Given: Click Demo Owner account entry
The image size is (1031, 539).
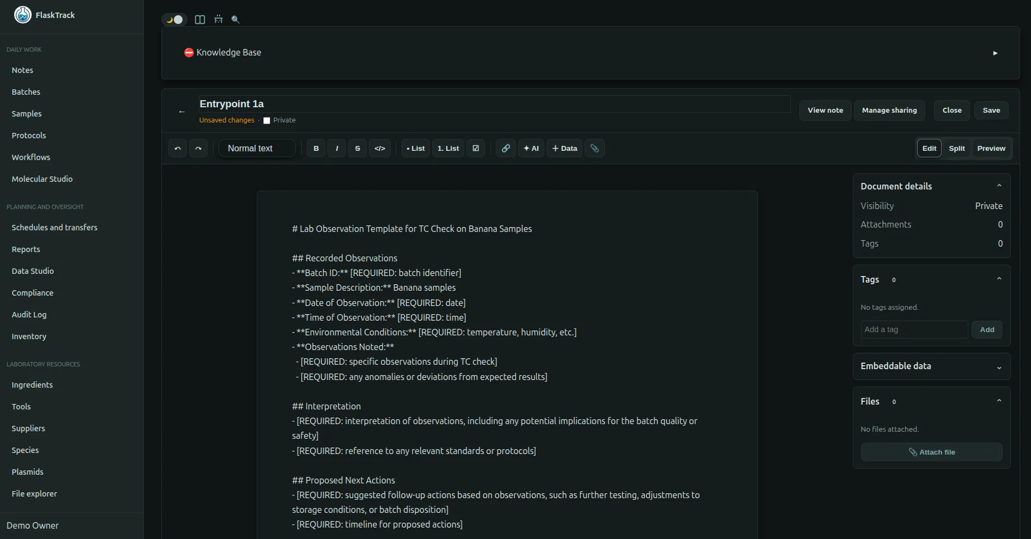Looking at the screenshot, I should tap(33, 525).
